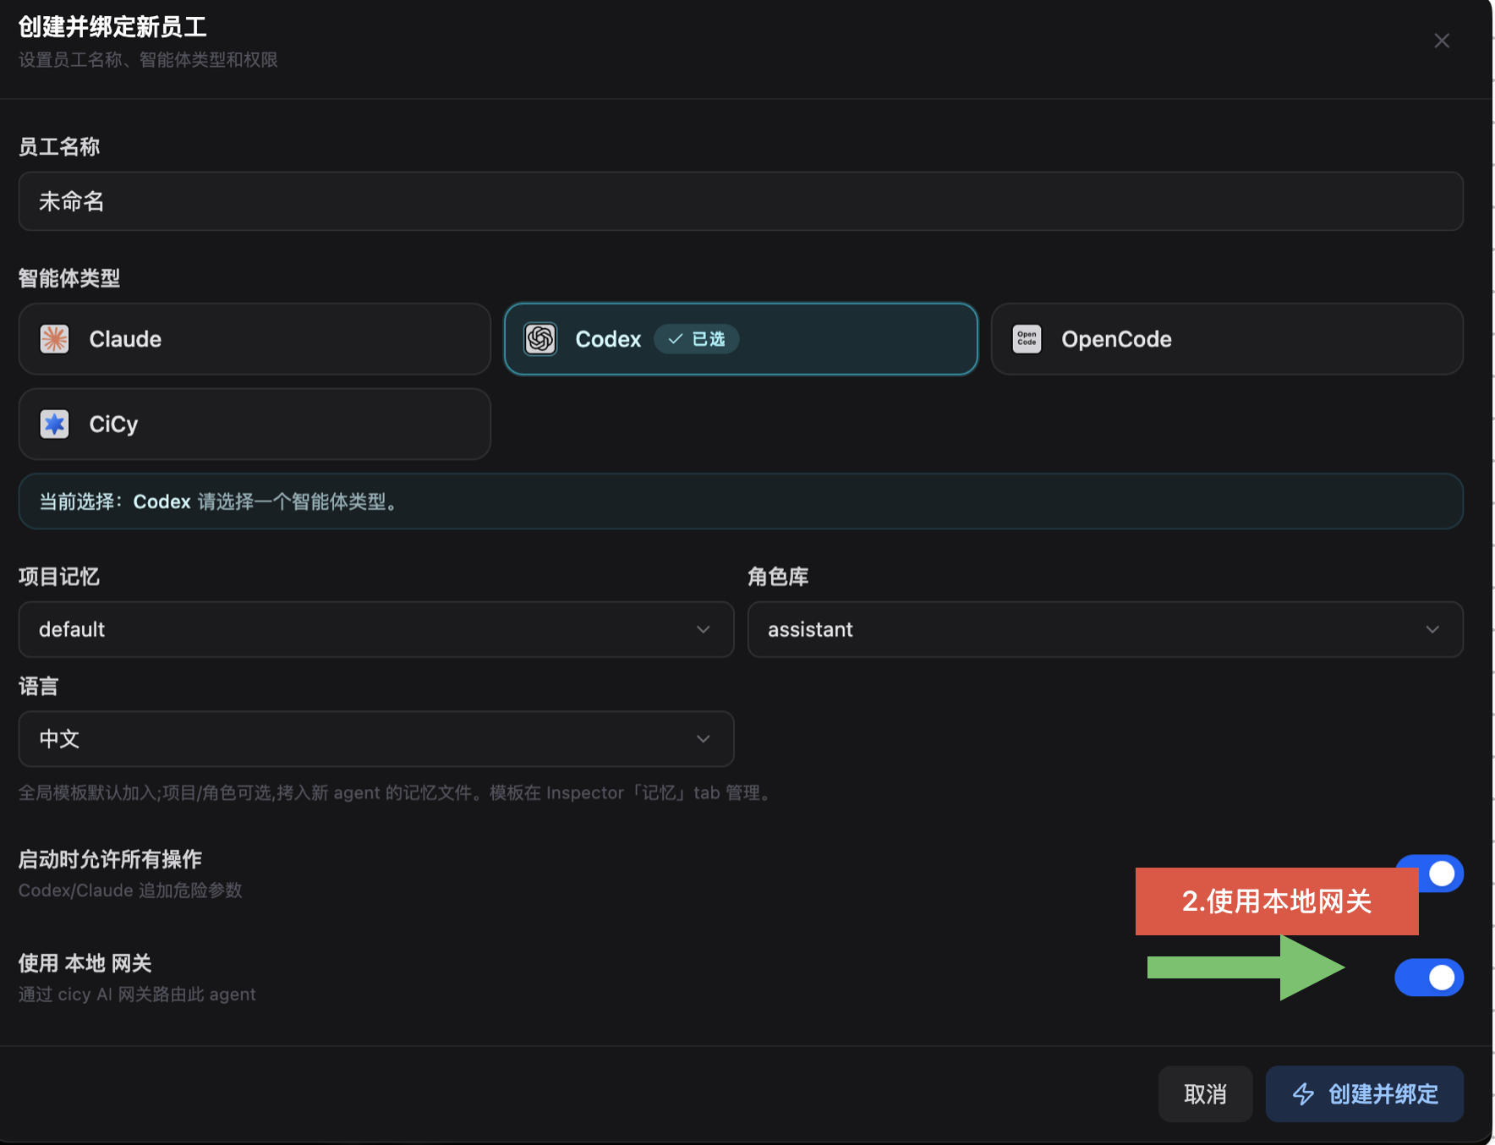Click the Codex/Claude 追加危险参数 description
The height and width of the screenshot is (1145, 1495).
[x=130, y=890]
